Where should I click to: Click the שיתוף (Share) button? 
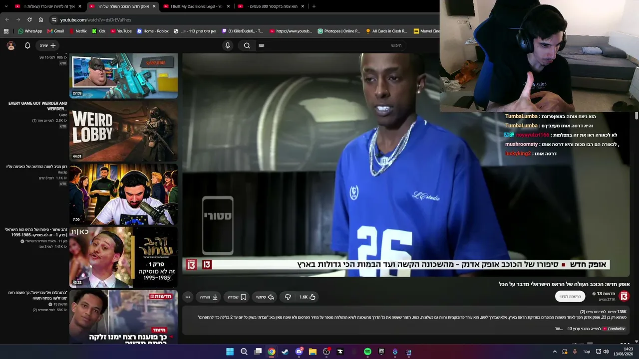(265, 297)
